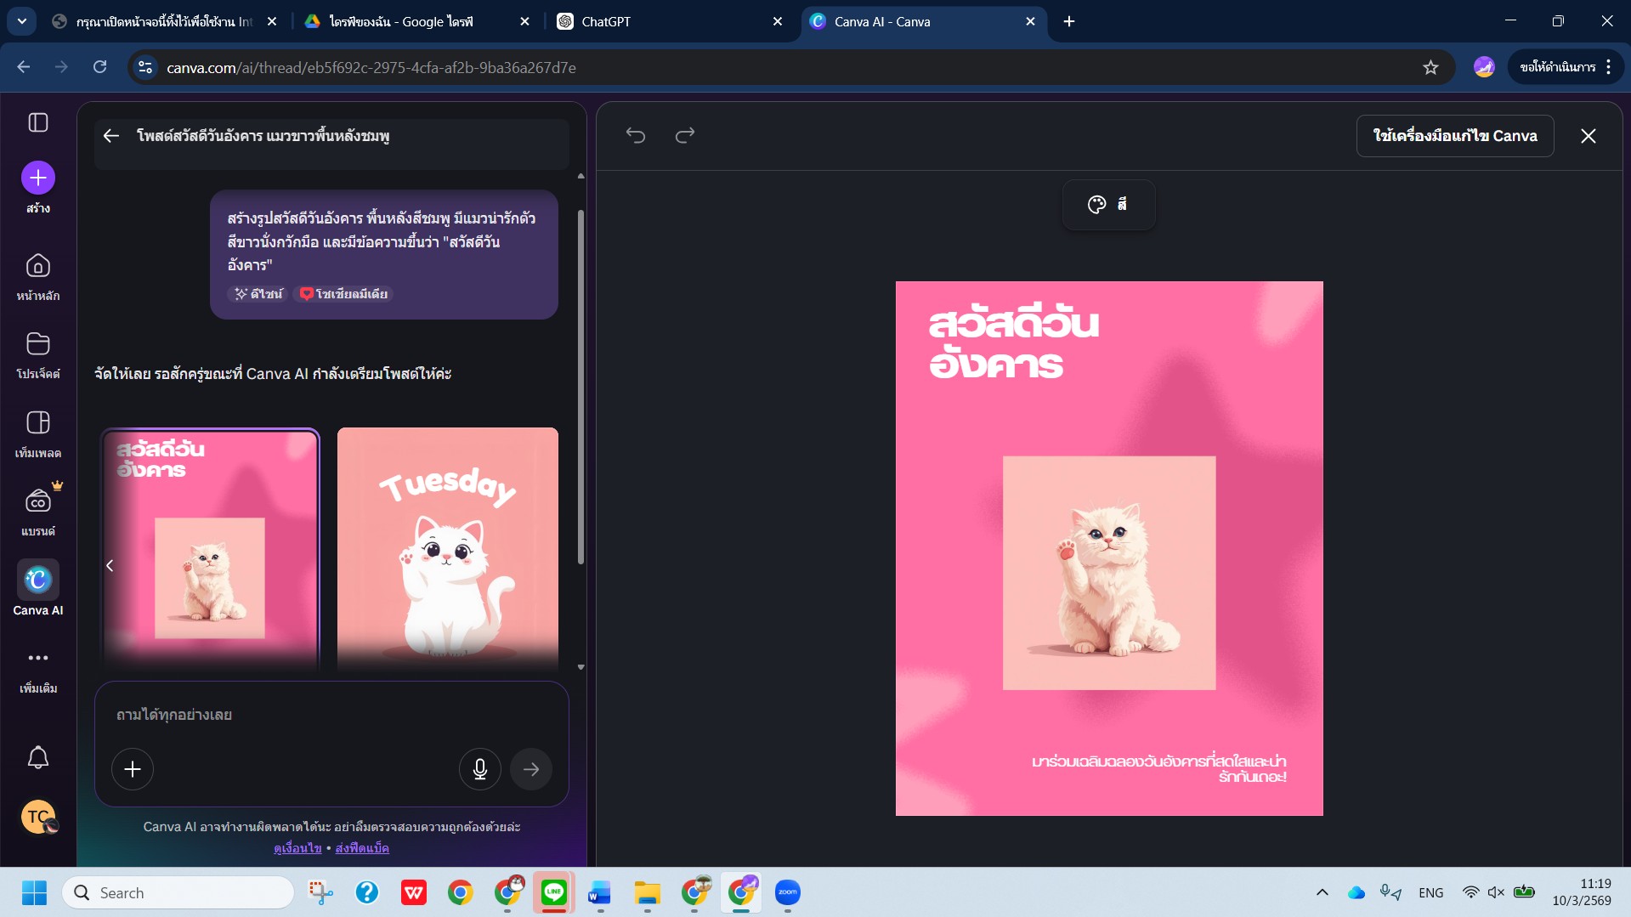Click the add attachment plus button
1631x917 pixels.
[x=133, y=769]
